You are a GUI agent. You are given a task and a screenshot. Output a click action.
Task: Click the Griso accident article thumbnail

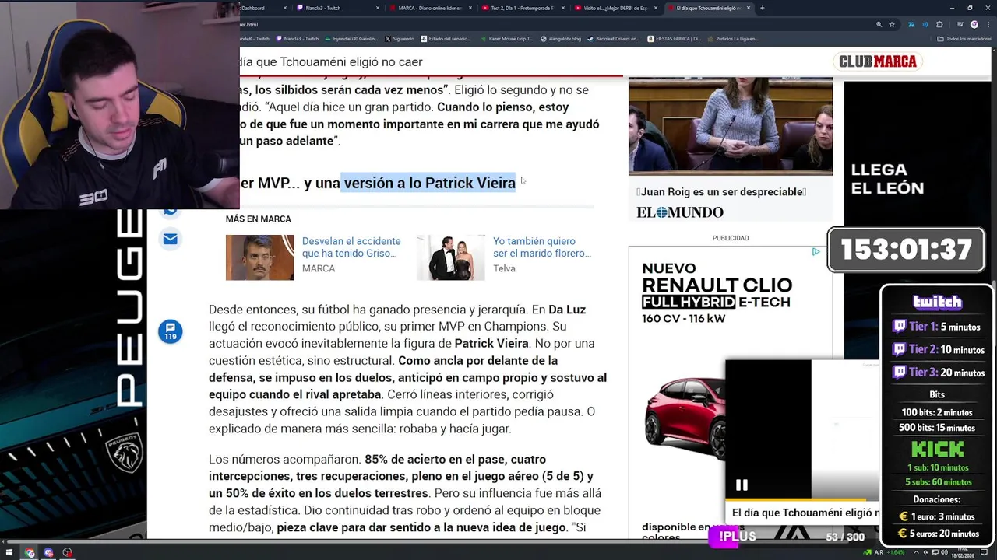(259, 257)
